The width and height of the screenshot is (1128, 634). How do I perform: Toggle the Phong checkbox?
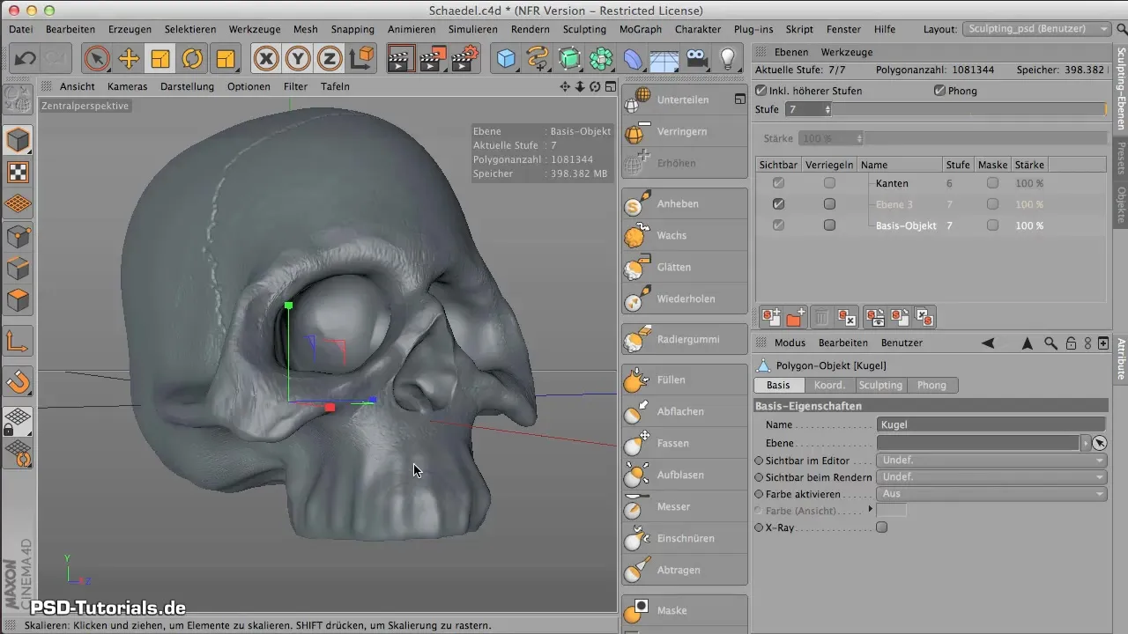[939, 91]
